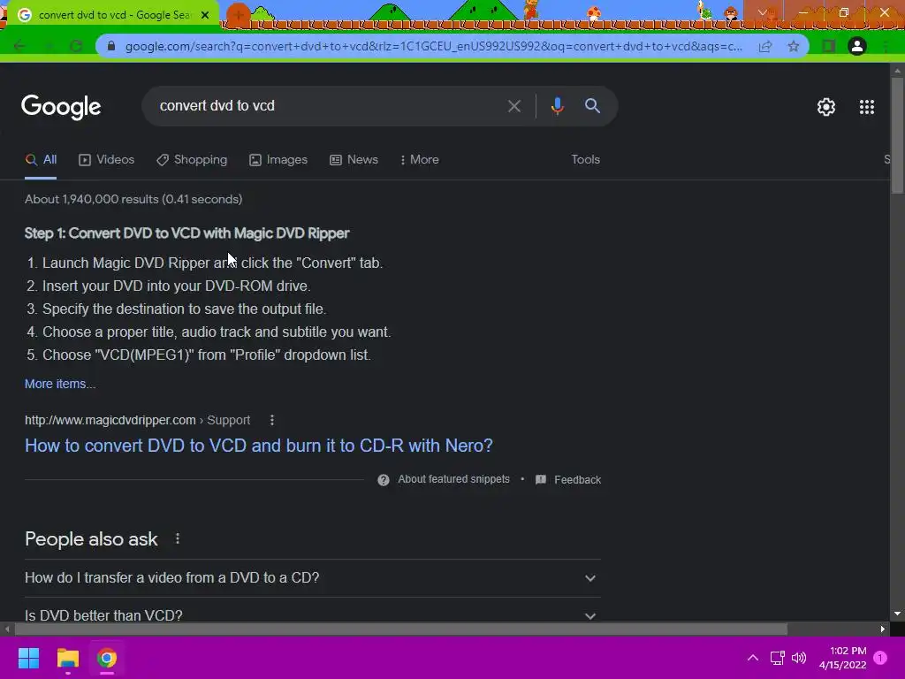
Task: Open the More search filters menu
Action: (419, 160)
